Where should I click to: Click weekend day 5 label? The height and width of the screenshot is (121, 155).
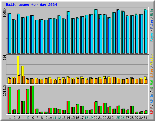(28, 118)
